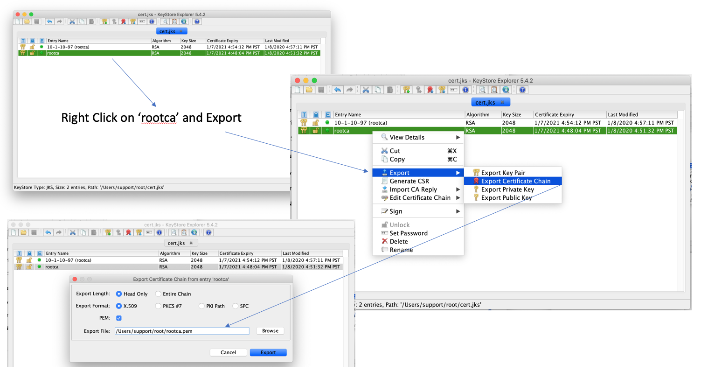Click blue Properties info icon in top-left window
Image resolution: width=701 pixels, height=378 pixels.
152,21
